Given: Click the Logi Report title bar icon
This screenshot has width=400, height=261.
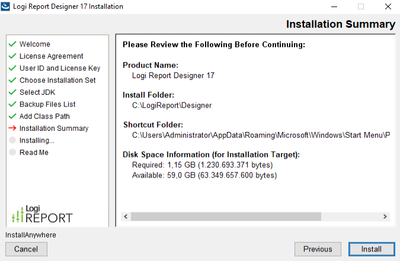Looking at the screenshot, I should 7,7.
